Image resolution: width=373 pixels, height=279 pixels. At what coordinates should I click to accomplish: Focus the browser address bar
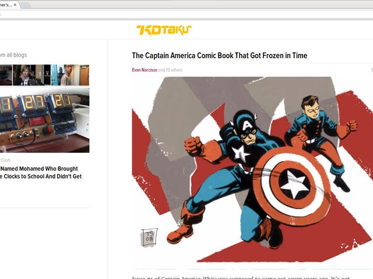[x=186, y=15]
